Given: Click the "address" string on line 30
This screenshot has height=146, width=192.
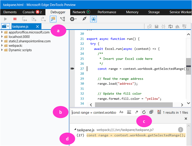Looking at the screenshot, I should coord(126,84).
